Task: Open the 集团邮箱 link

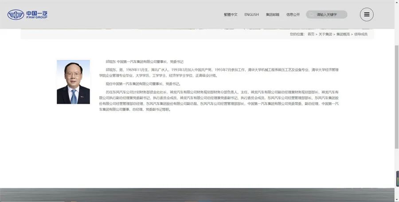Action: point(273,15)
